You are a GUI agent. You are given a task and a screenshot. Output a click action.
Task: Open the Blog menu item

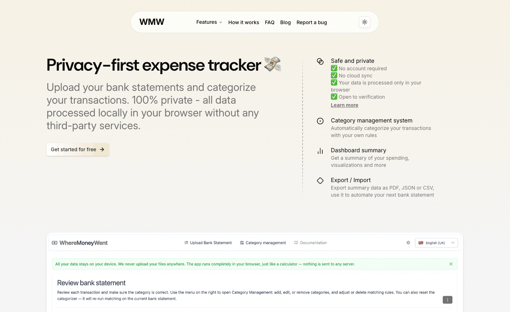pos(285,22)
